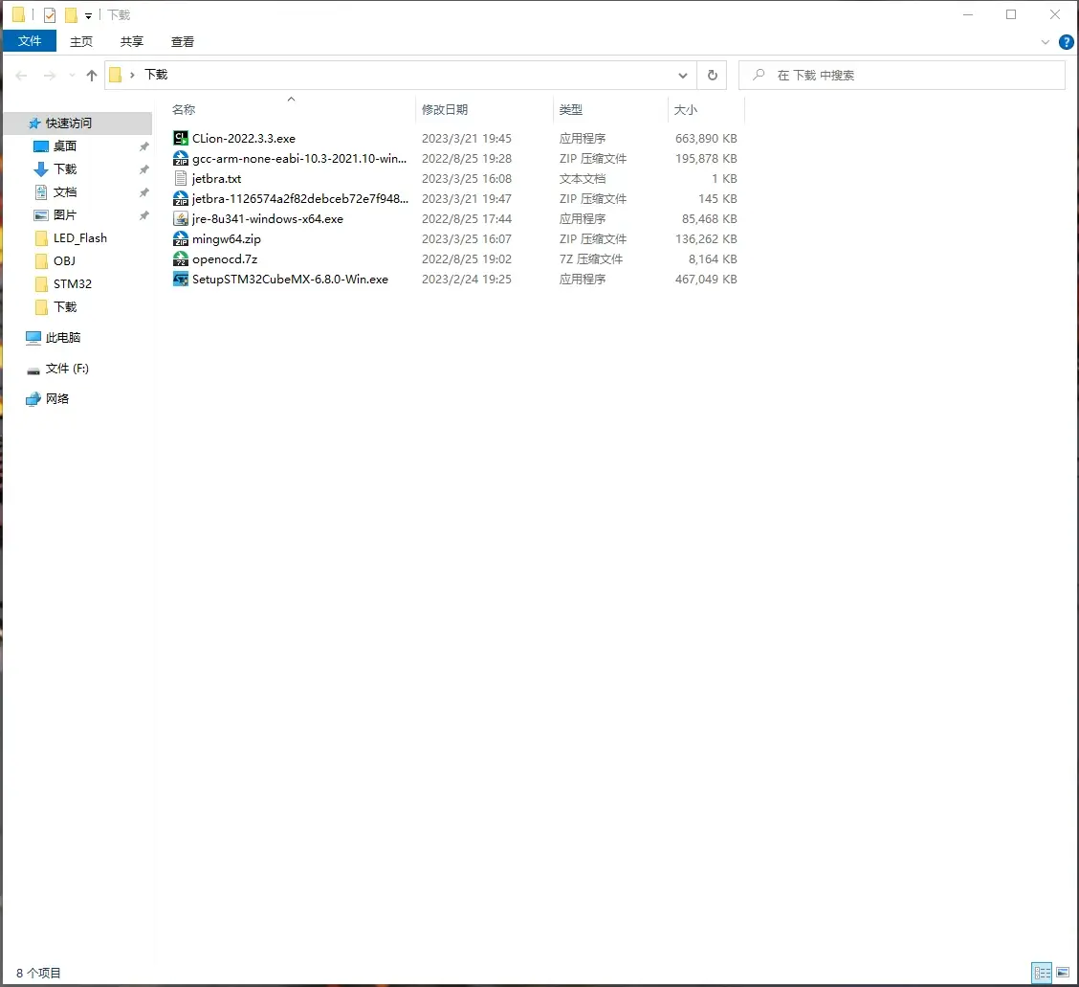Click the New Folder icon in the title bar
Image resolution: width=1079 pixels, height=987 pixels.
[x=71, y=14]
